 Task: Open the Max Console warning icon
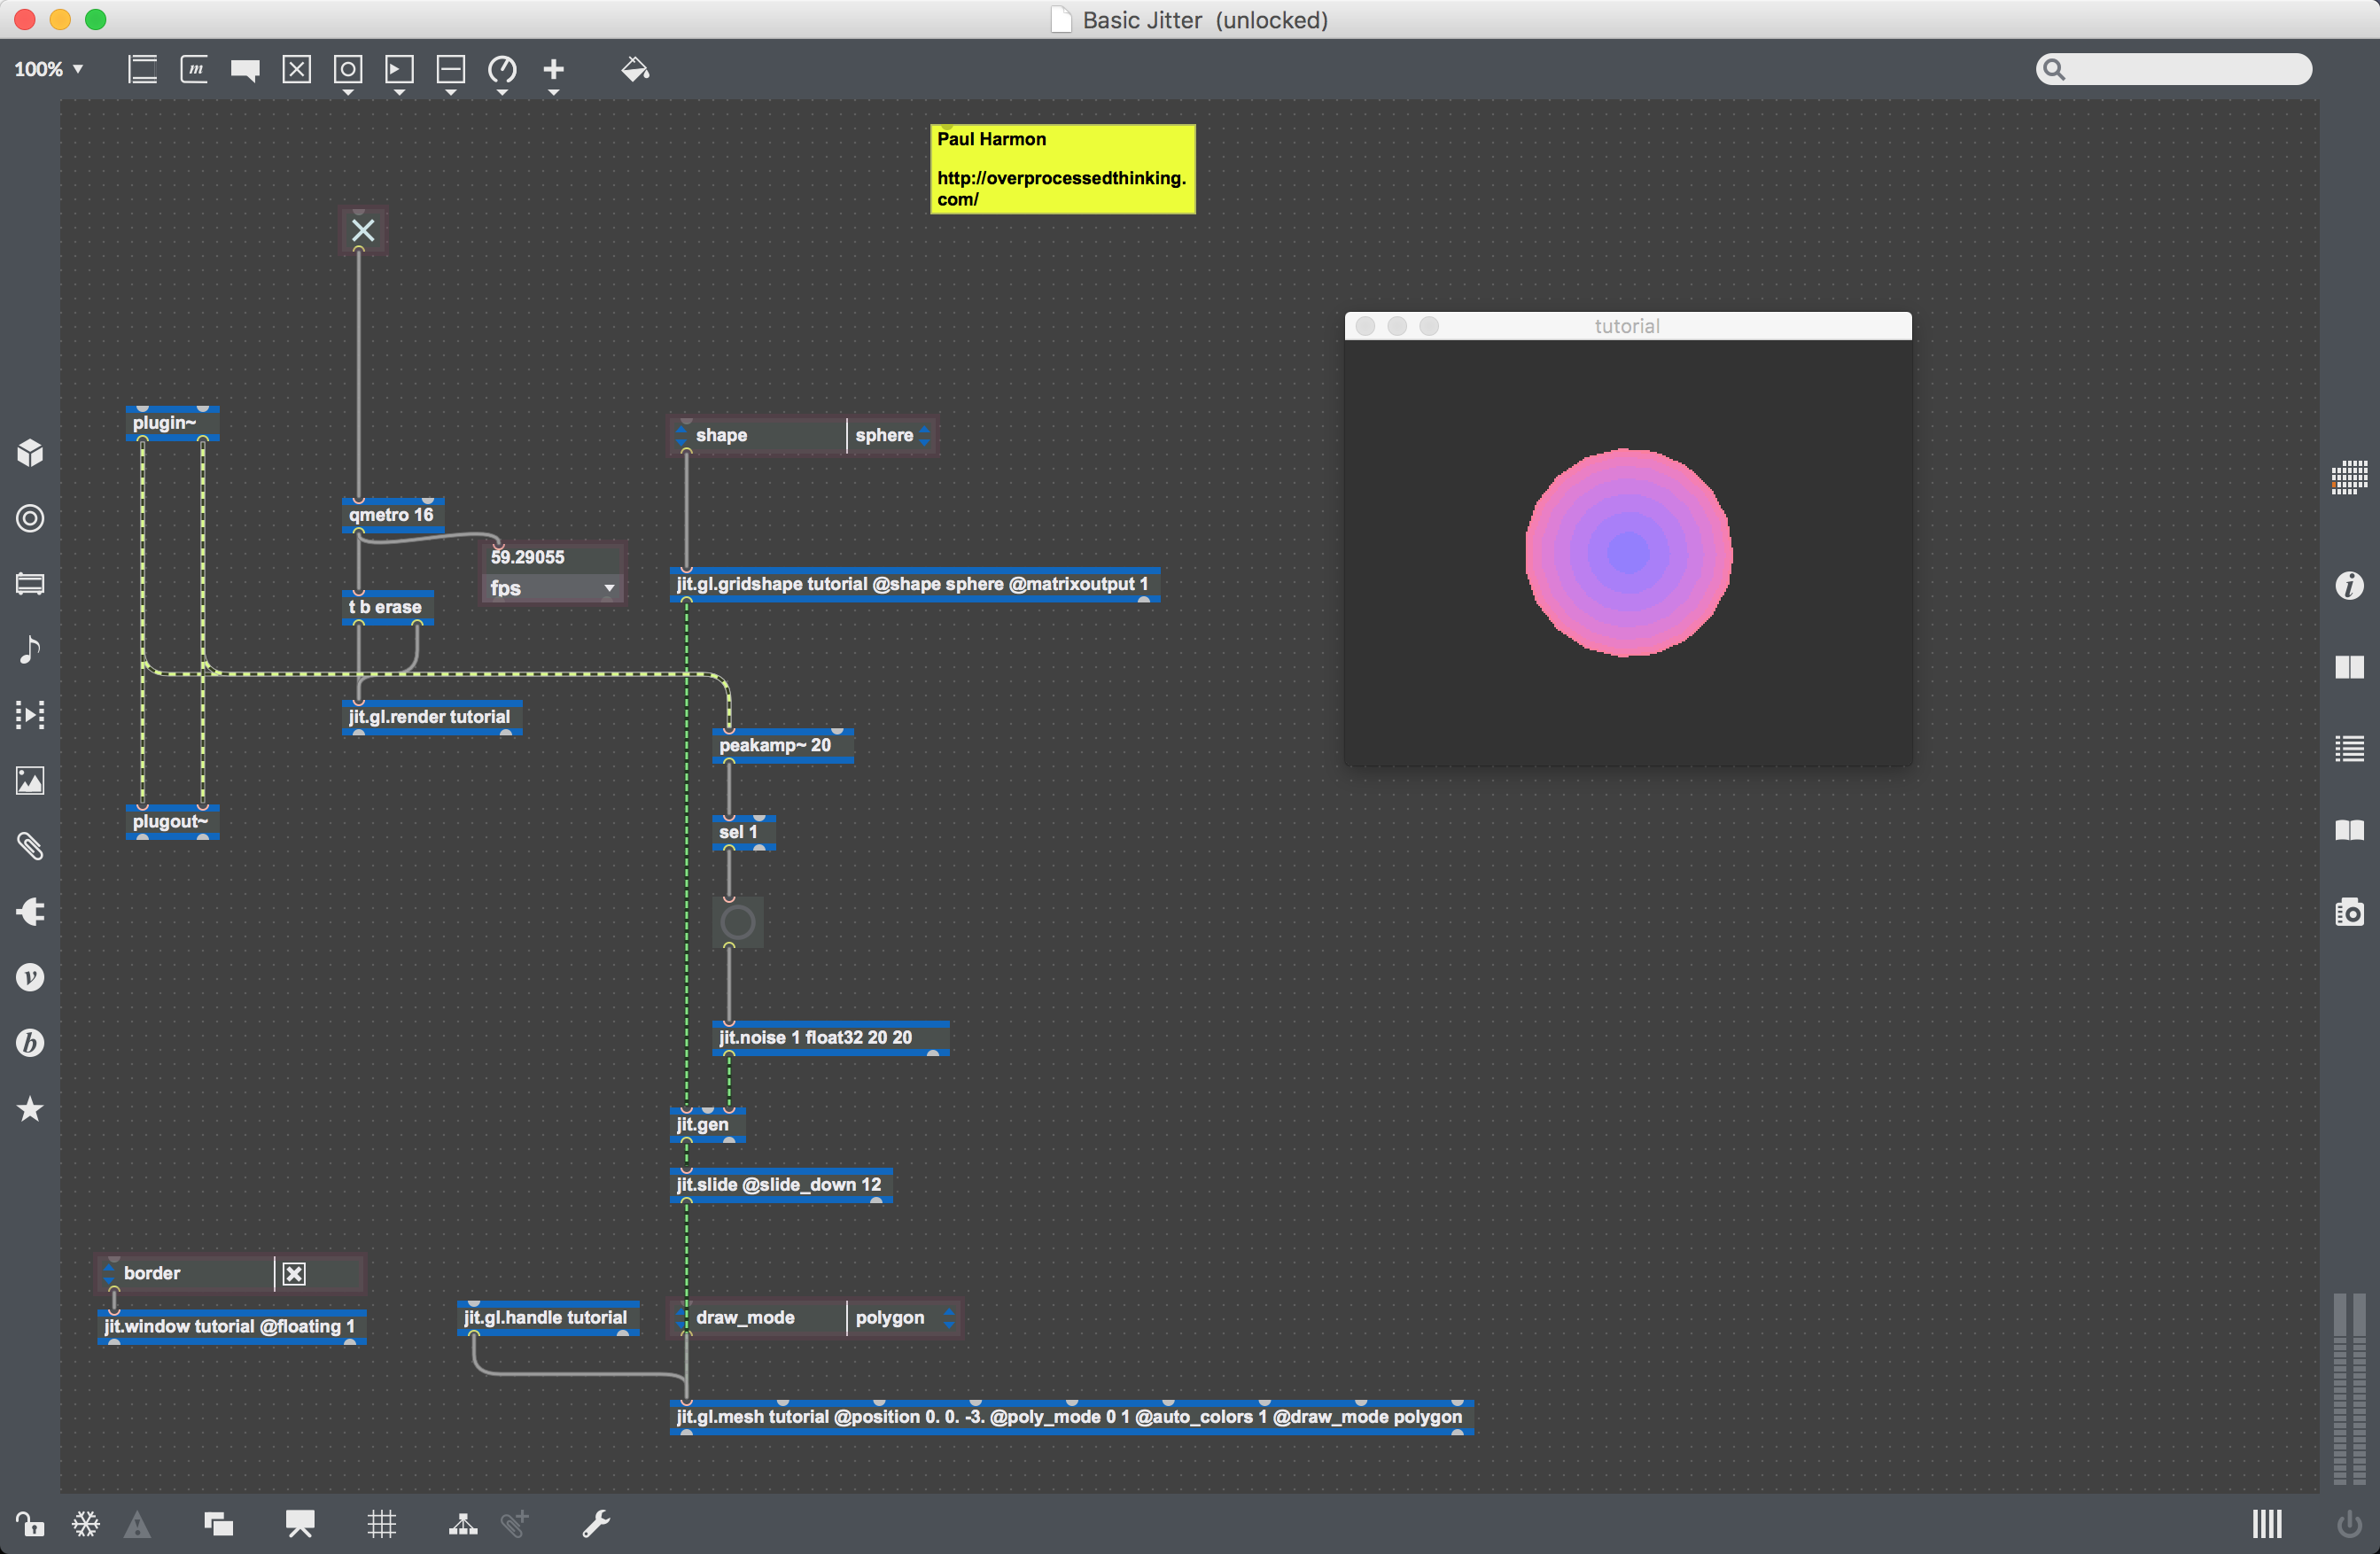tap(138, 1524)
